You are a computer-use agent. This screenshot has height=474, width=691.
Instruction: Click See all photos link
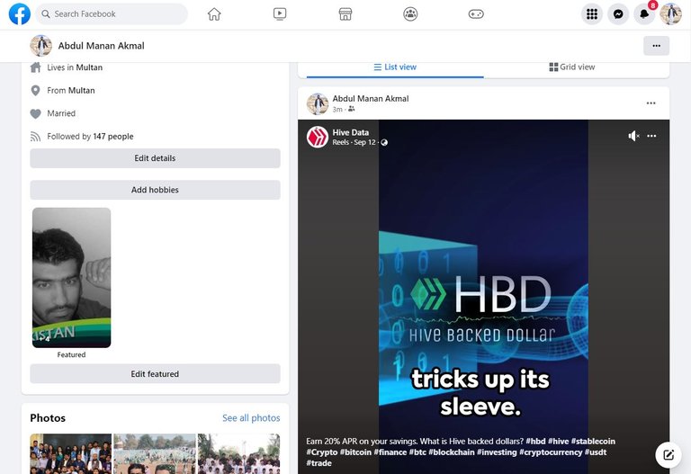(x=251, y=418)
